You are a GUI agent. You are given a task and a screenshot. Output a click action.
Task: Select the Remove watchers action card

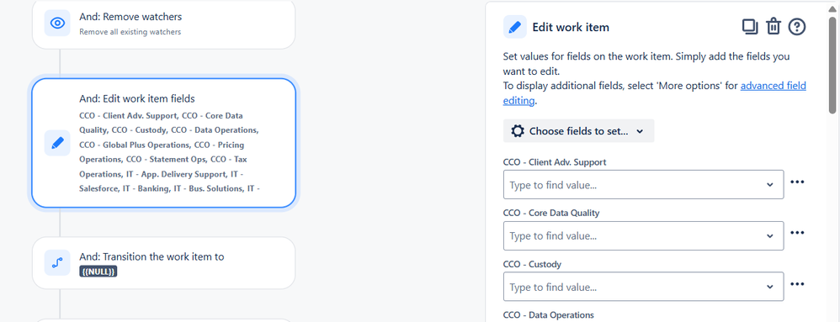point(164,24)
